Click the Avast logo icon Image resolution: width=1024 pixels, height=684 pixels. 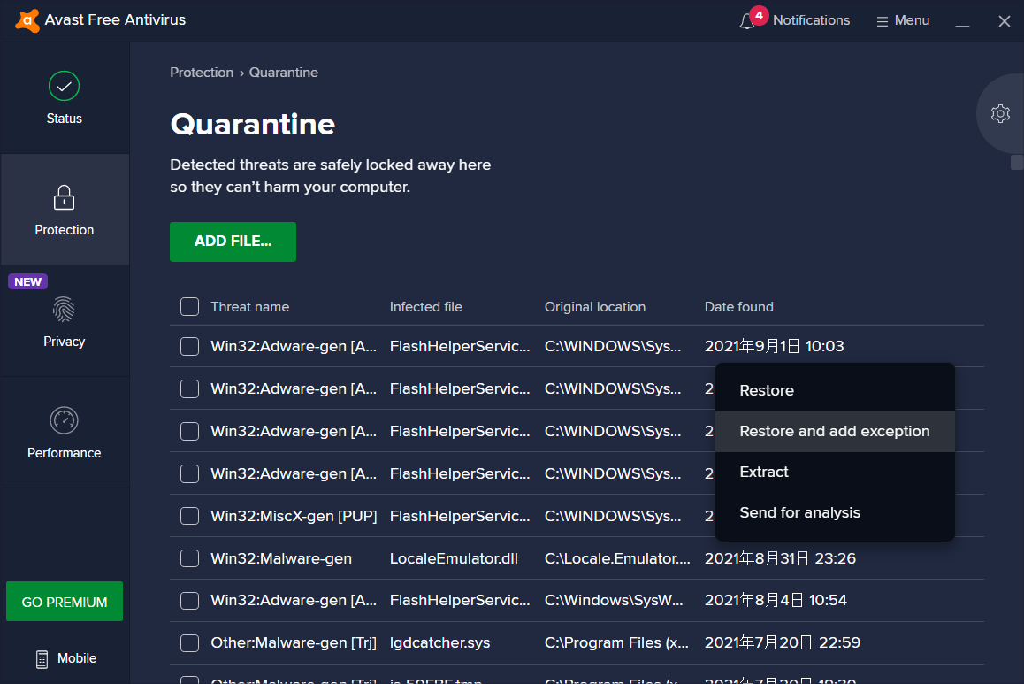click(27, 20)
